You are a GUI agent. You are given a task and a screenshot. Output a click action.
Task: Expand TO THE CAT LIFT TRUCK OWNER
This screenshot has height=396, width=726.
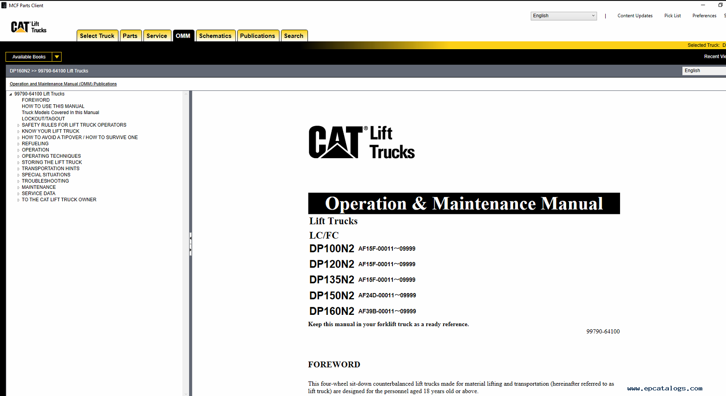(19, 200)
